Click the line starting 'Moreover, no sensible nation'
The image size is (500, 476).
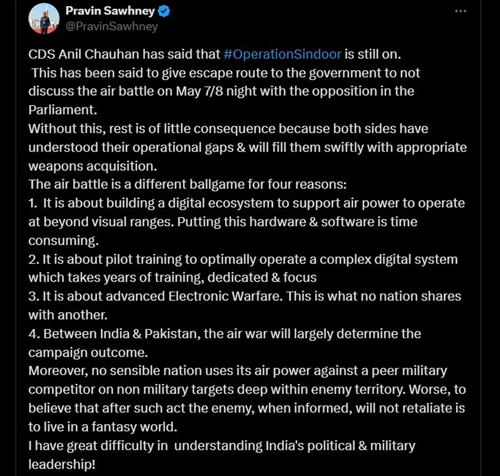coord(237,371)
